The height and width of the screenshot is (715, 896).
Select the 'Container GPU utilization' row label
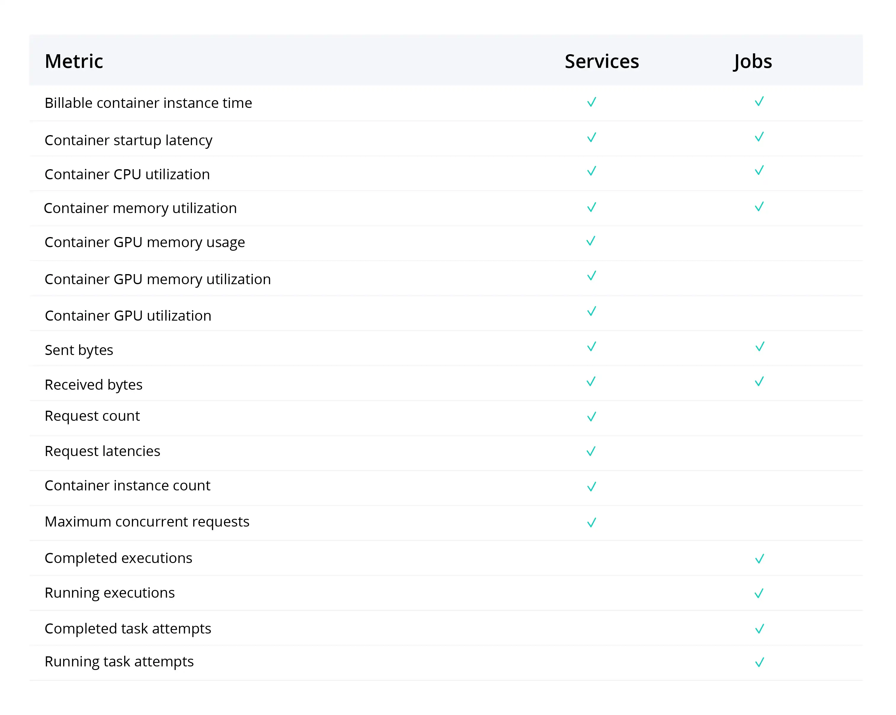[x=128, y=316]
